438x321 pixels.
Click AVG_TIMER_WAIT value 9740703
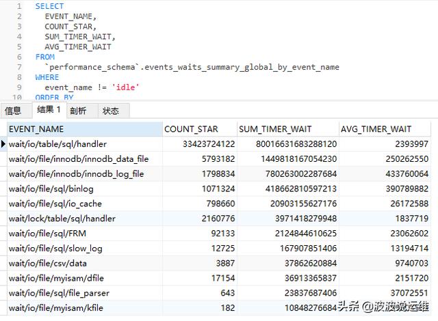411,264
